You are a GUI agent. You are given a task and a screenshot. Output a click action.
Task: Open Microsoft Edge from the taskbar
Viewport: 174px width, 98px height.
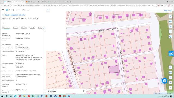click(x=15, y=96)
